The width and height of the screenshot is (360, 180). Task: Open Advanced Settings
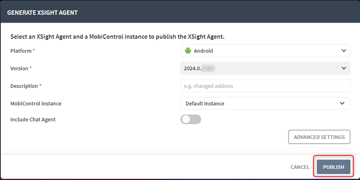319,137
